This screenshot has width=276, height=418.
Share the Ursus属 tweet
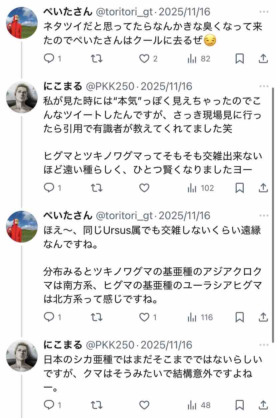(263, 317)
